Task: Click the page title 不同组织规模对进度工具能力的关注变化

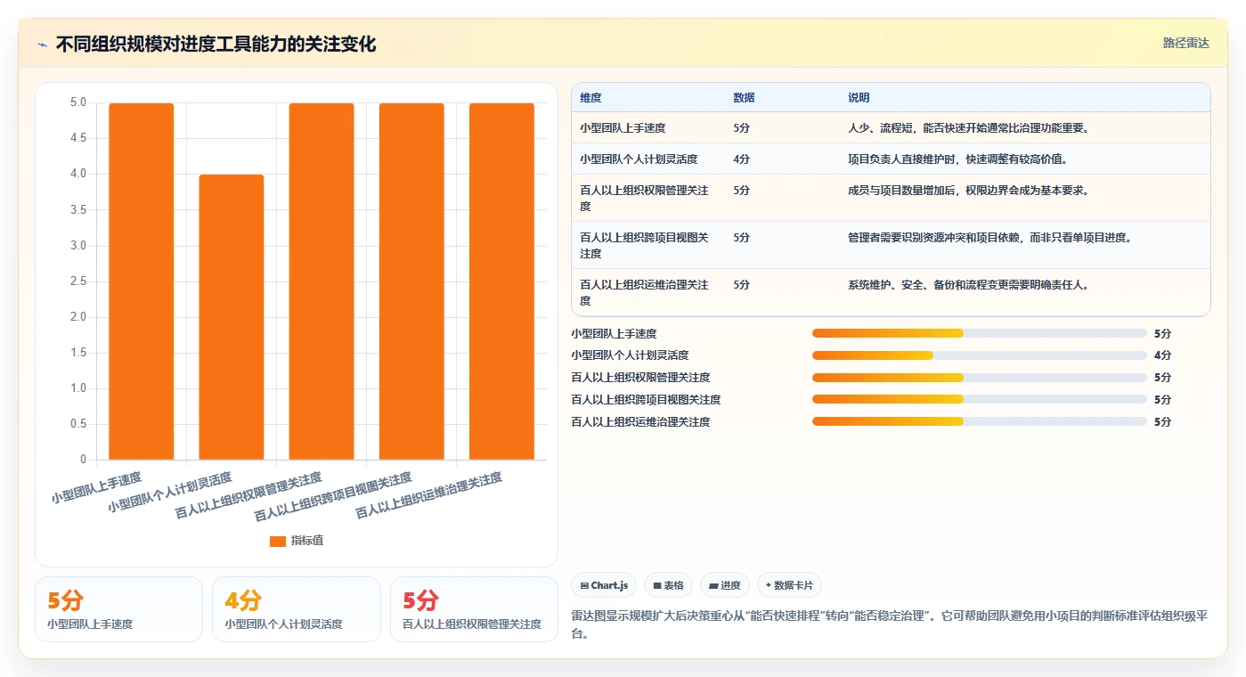Action: pos(216,45)
